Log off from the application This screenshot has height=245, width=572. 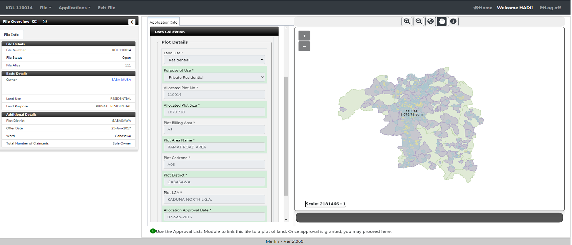pyautogui.click(x=550, y=7)
